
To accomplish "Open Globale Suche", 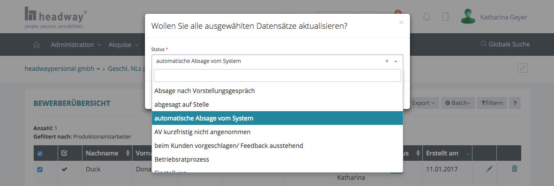I will (505, 44).
